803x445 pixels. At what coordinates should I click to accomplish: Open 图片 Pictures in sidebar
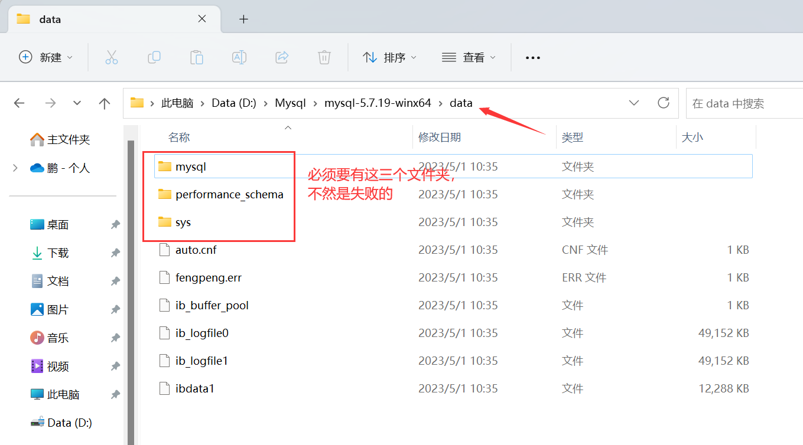click(50, 310)
